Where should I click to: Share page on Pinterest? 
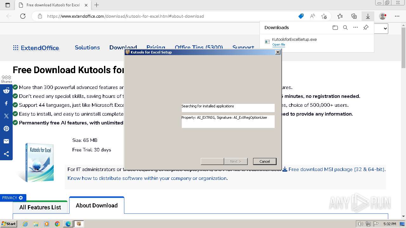(6, 129)
